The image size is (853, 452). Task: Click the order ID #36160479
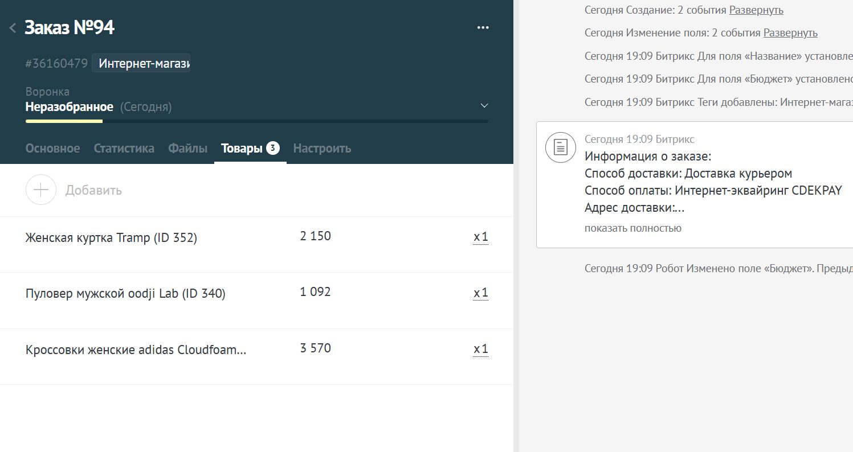pos(56,63)
